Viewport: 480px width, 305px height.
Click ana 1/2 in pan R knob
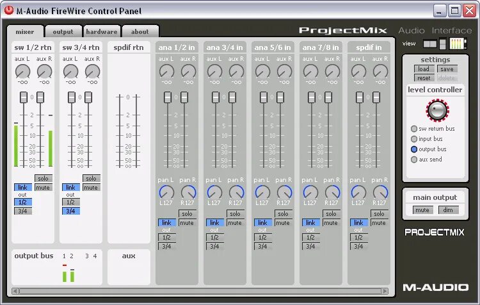coord(189,192)
